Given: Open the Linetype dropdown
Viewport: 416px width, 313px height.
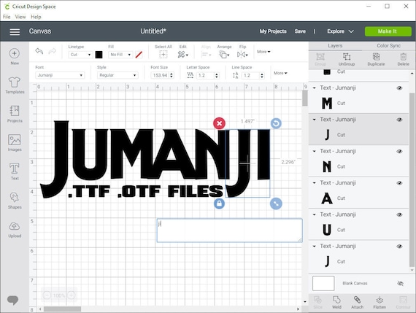Looking at the screenshot, I should tap(80, 55).
